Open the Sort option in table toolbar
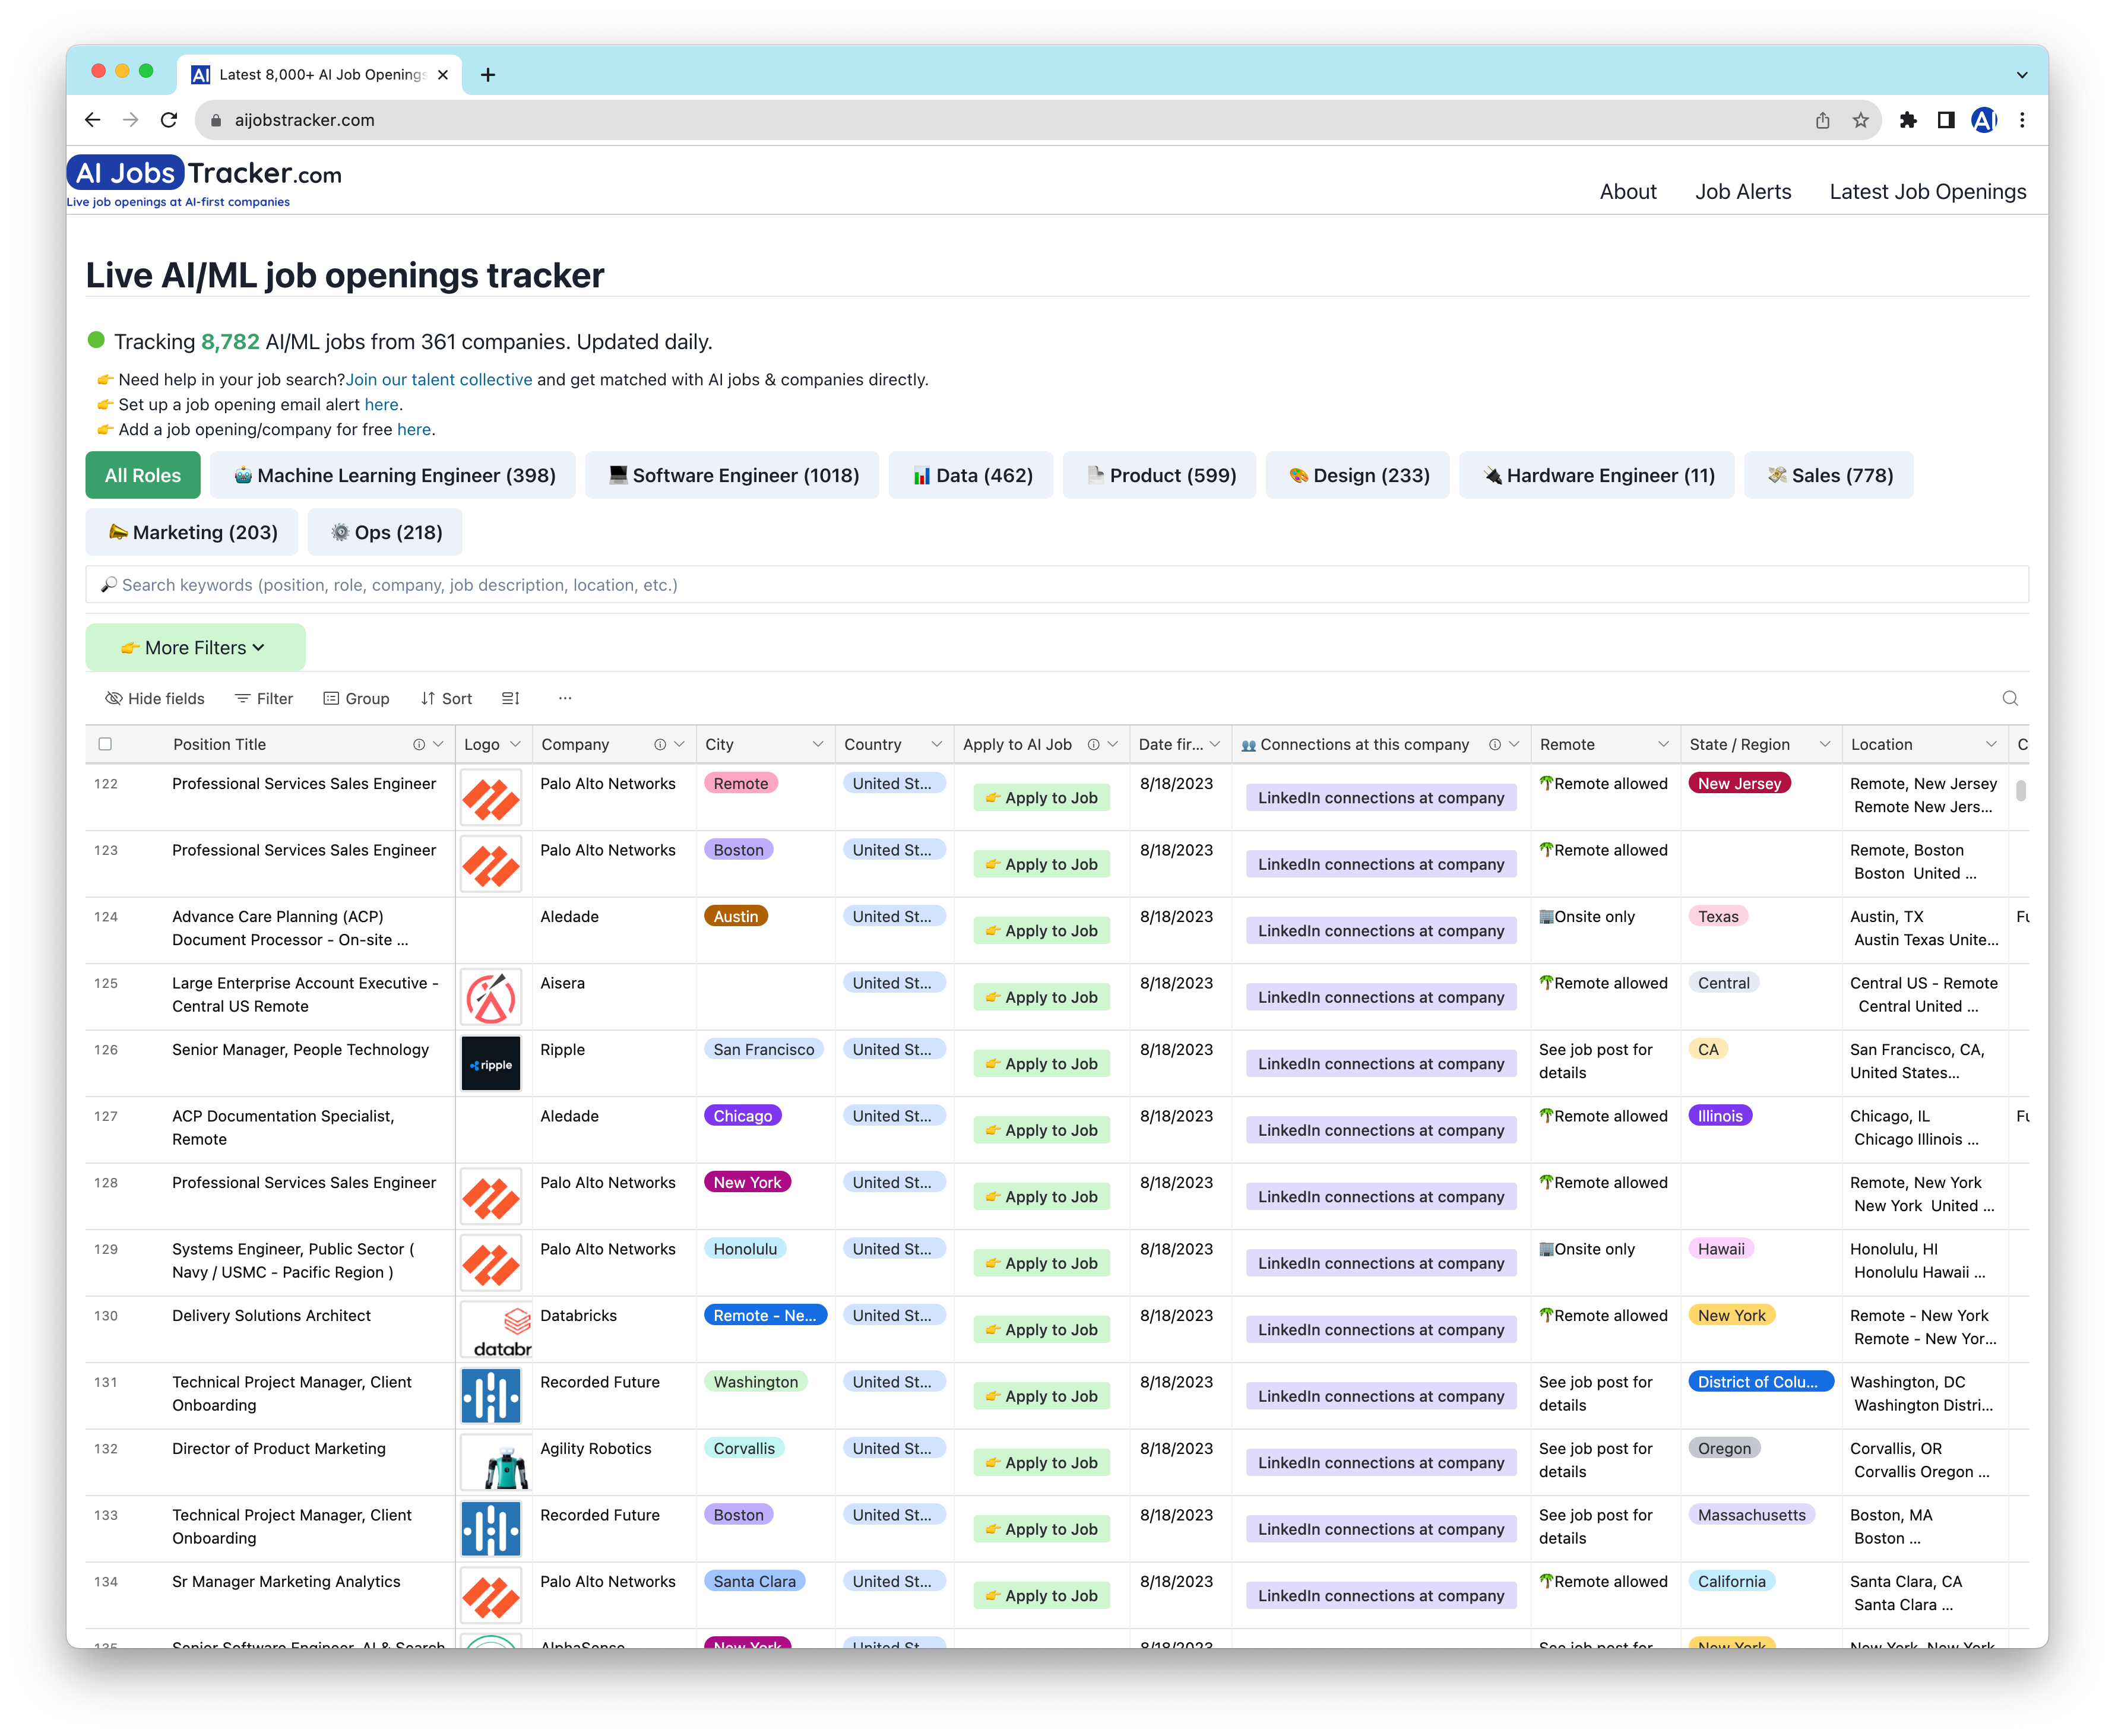The height and width of the screenshot is (1736, 2115). click(446, 698)
